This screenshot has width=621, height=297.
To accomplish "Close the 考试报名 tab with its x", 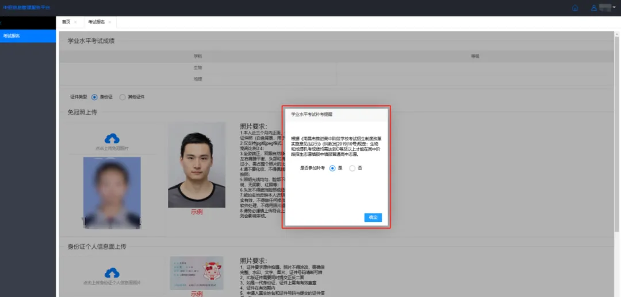I will (110, 22).
